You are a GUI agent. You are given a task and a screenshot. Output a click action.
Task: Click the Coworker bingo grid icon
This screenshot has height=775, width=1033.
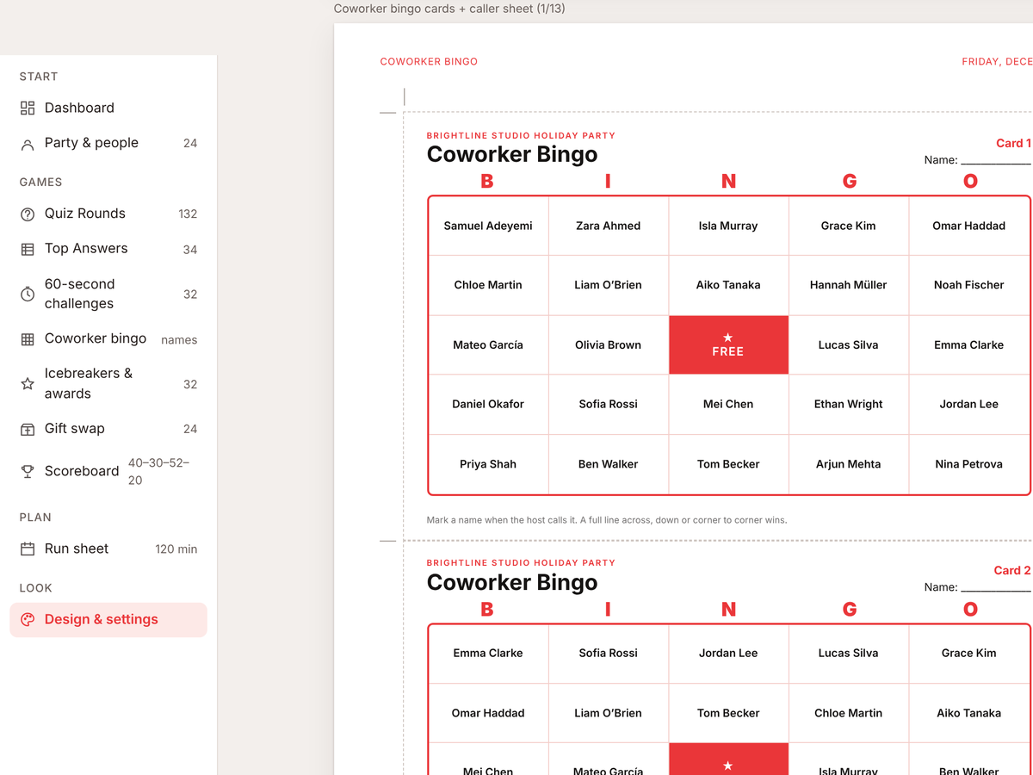28,339
